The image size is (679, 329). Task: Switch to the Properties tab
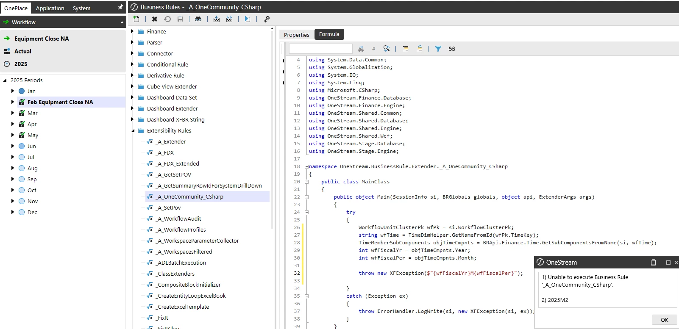click(297, 35)
